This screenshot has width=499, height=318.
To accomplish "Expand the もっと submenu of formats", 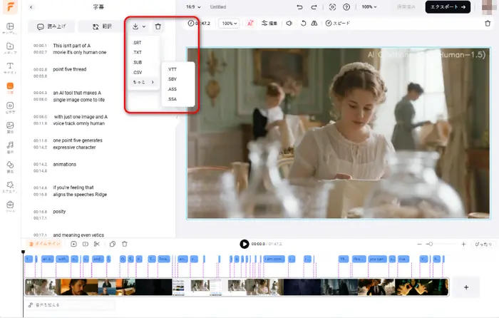I will click(143, 82).
